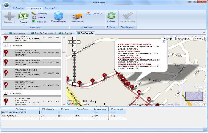This screenshot has width=208, height=133.
Task: Pan the map left with arrow
Action: tap(70, 42)
